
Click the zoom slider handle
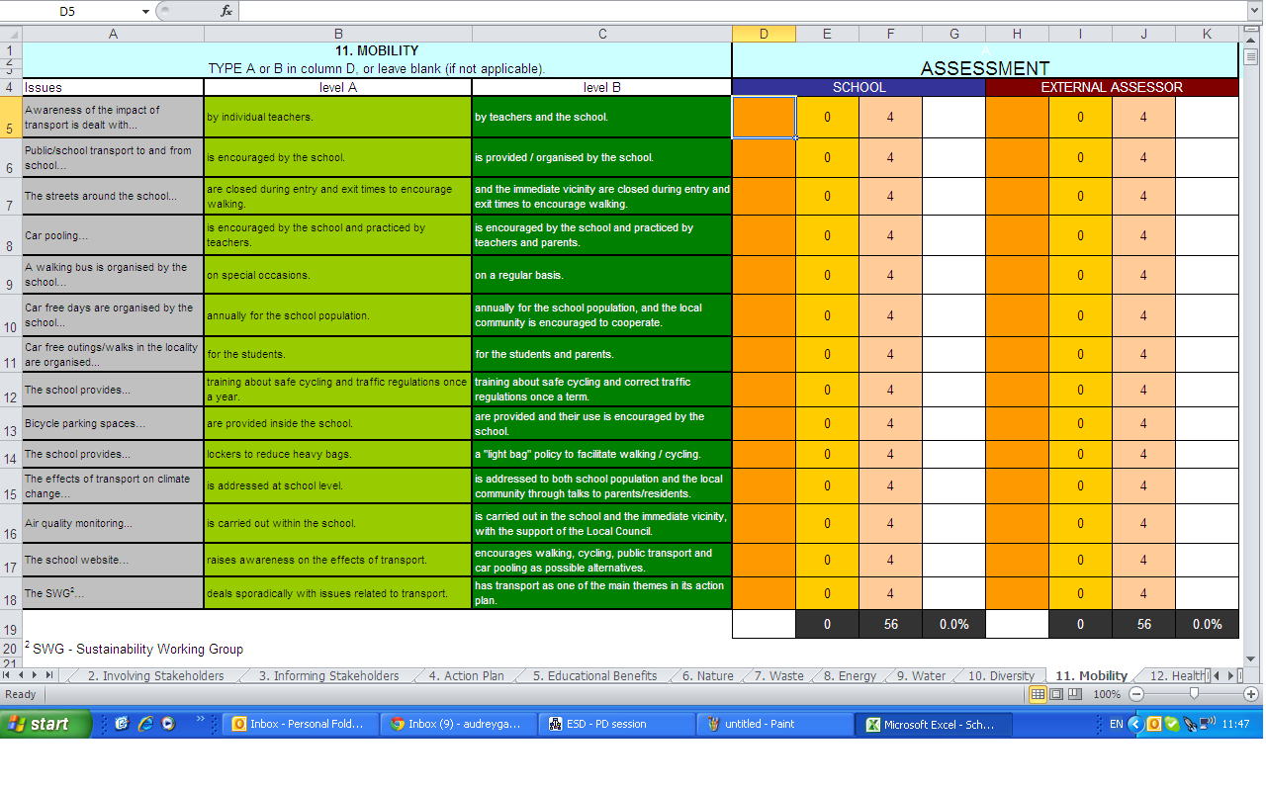tap(1194, 694)
